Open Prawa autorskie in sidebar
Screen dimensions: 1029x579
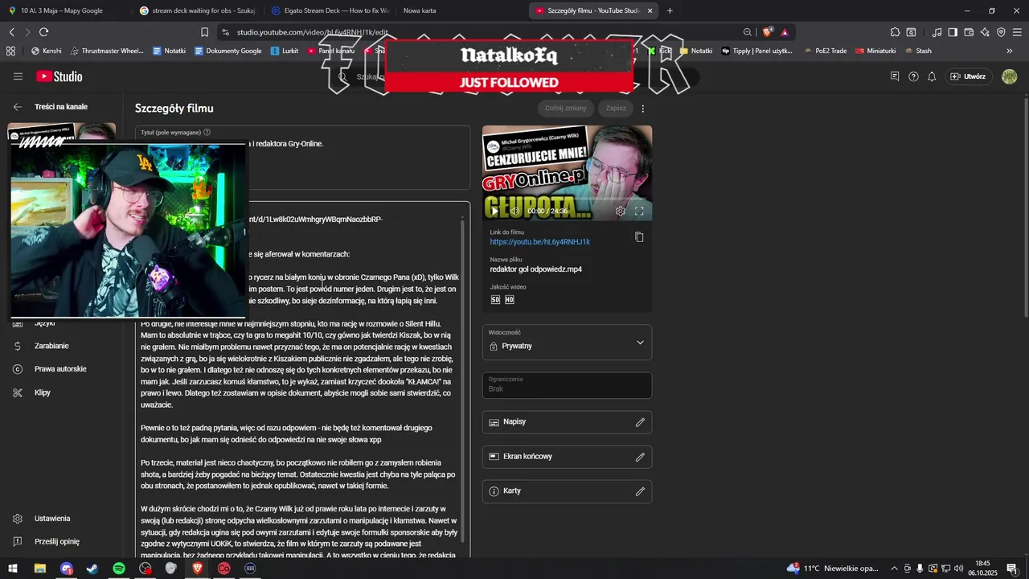point(60,369)
